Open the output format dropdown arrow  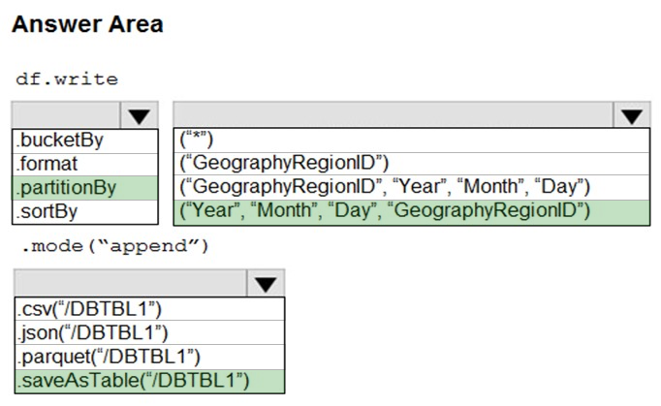coord(266,283)
